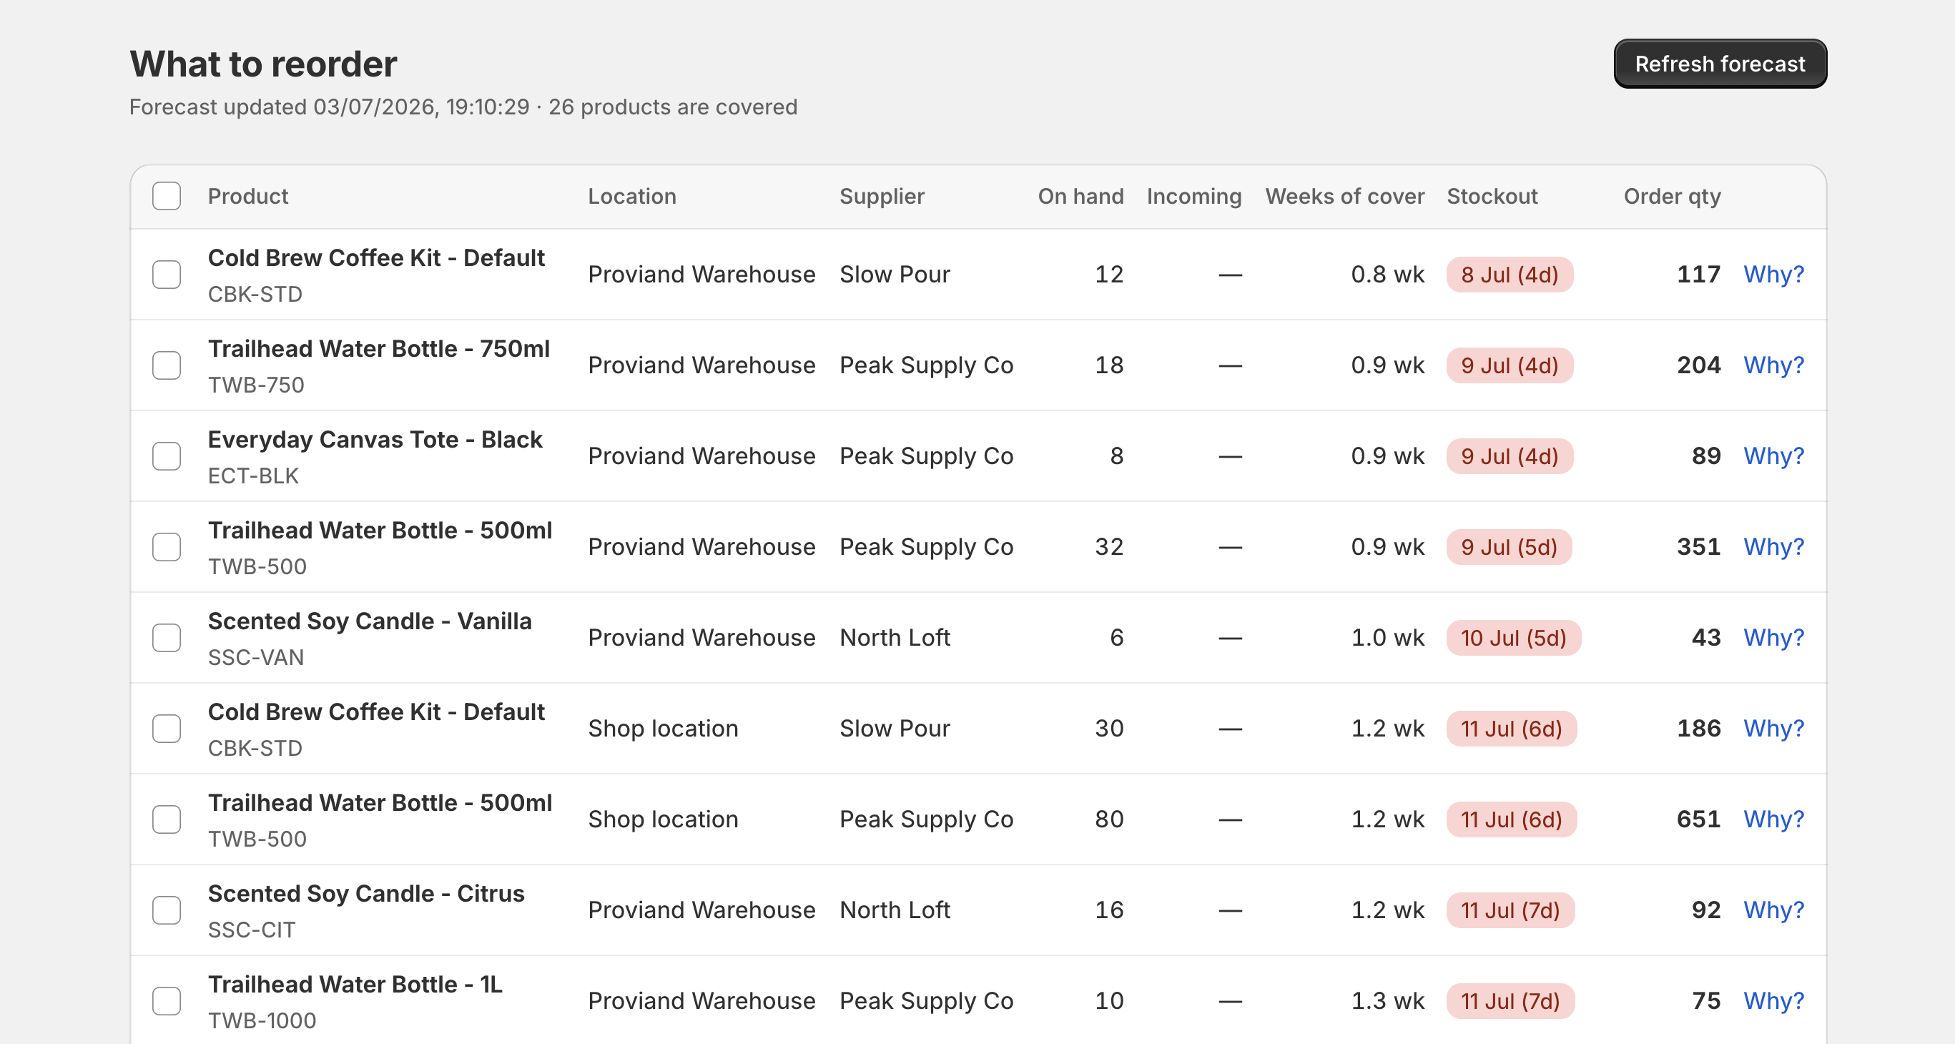Click the 11 Jul (7d) badge for Trailhead 1L
This screenshot has width=1955, height=1044.
point(1510,1002)
